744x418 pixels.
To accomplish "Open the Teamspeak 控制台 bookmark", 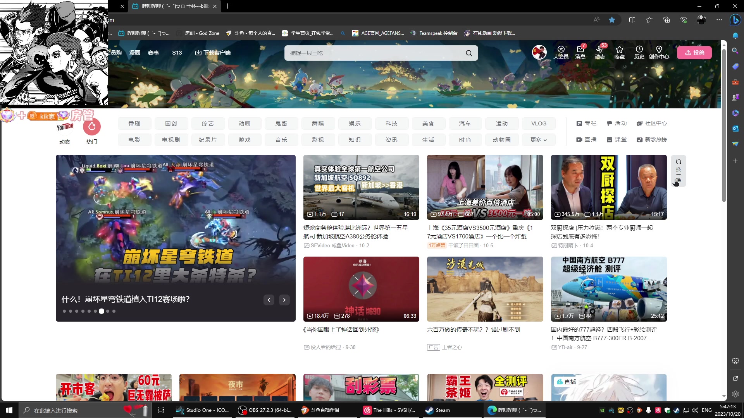I will click(x=434, y=33).
